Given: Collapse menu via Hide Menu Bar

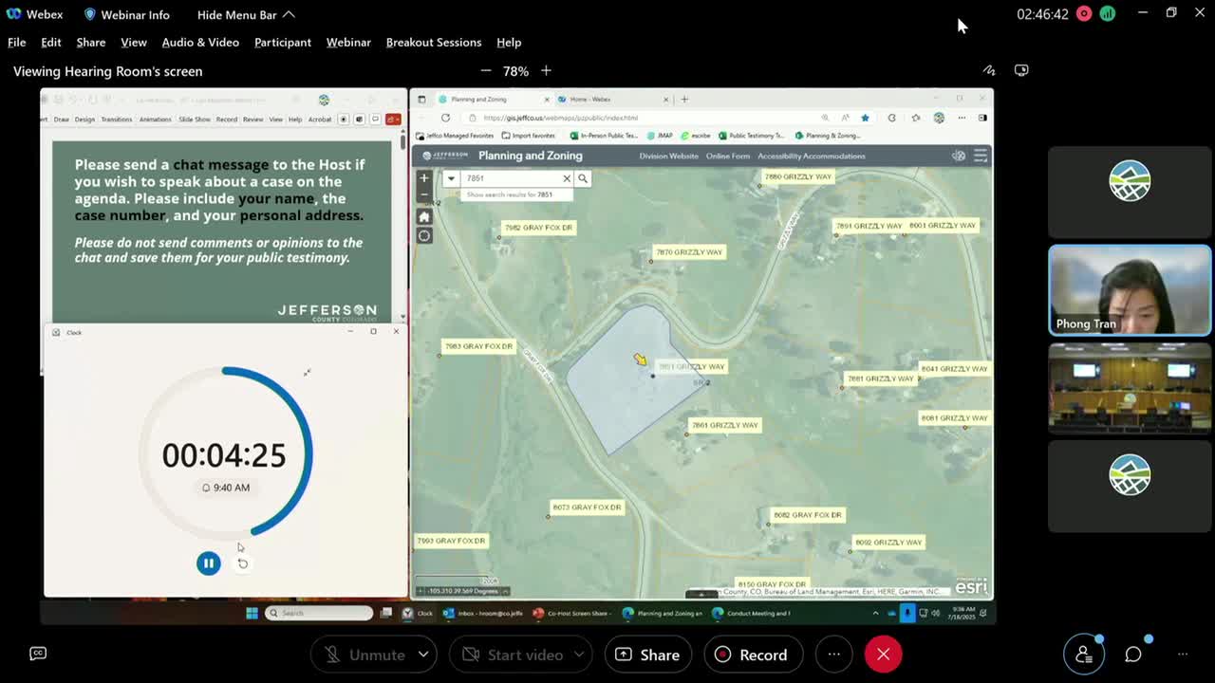Looking at the screenshot, I should 245,14.
